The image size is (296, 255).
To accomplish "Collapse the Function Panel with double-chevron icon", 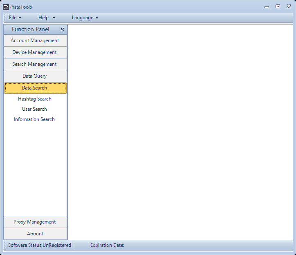I will click(62, 29).
